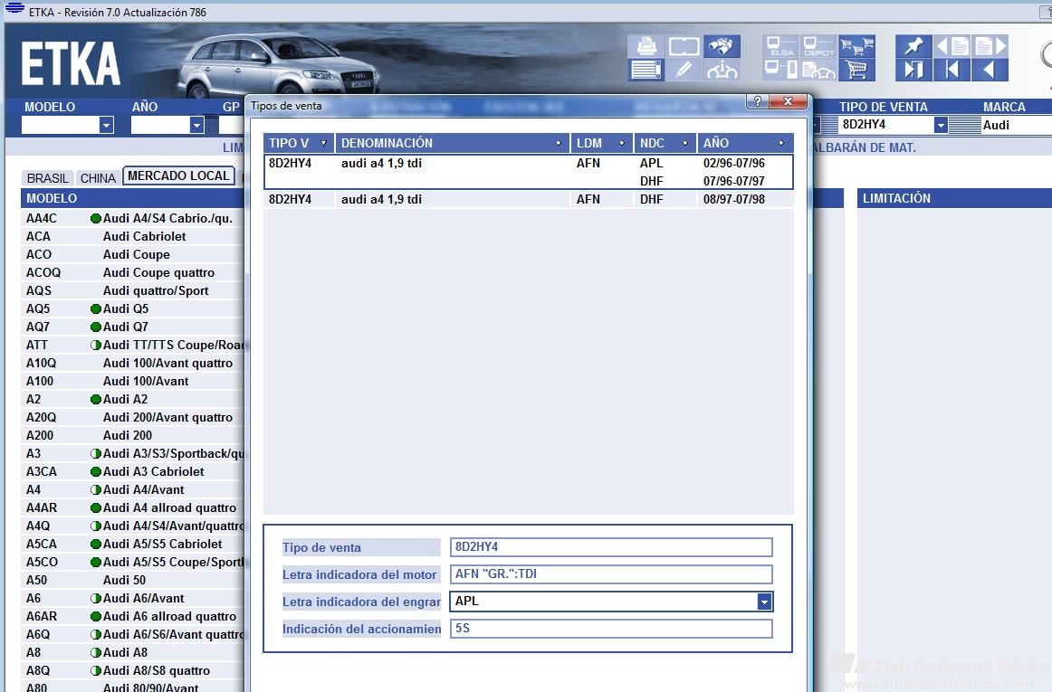This screenshot has width=1052, height=692.
Task: Jump to first with skip-back icon
Action: click(952, 70)
